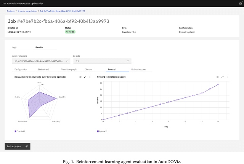Open settings gear in top header
Image resolution: width=244 pixels, height=164 pixels.
tap(240, 3)
